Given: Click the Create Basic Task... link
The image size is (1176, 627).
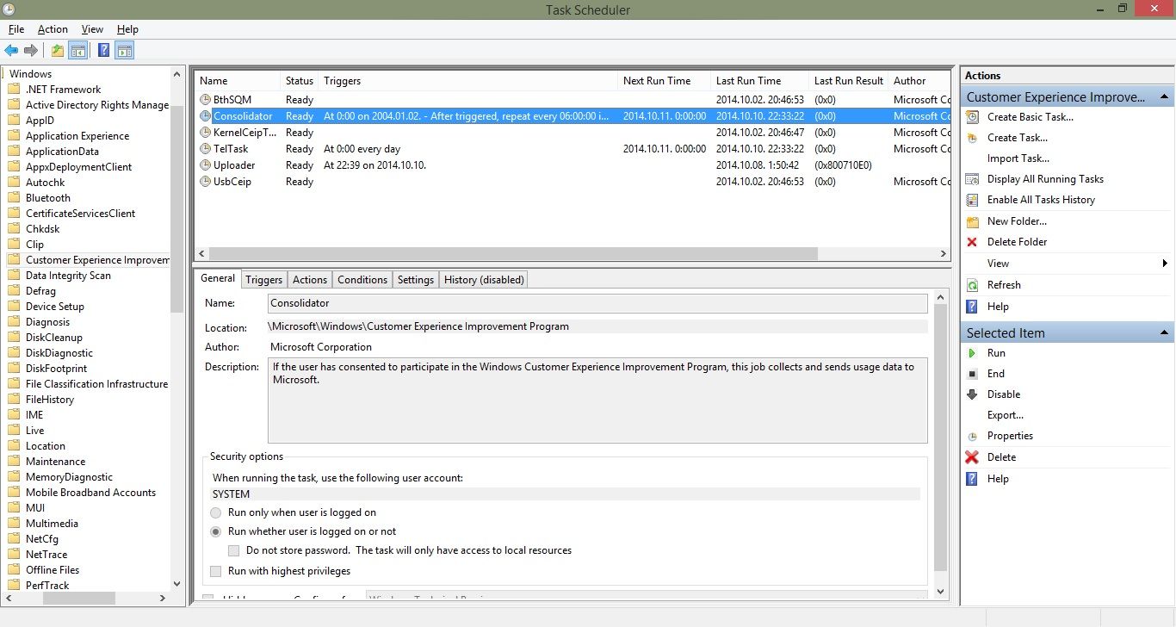Looking at the screenshot, I should click(x=1031, y=117).
